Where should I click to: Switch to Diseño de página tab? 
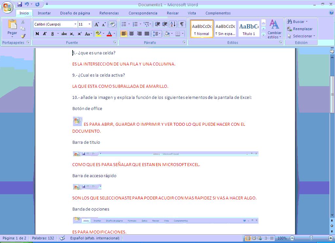click(75, 13)
